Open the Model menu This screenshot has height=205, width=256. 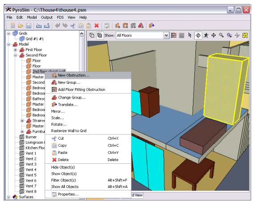click(x=32, y=17)
